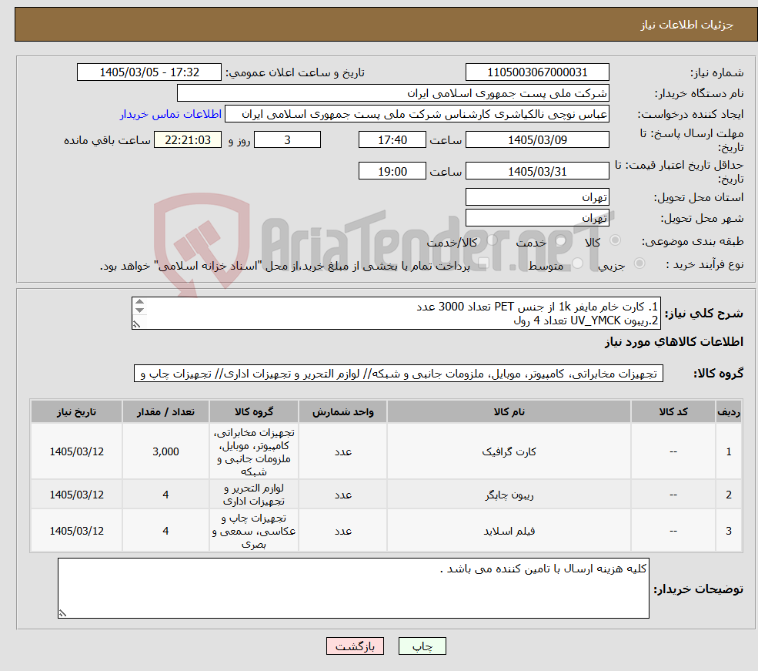Click the تاریخ نیاز column header
Viewport: 758px width, 671px height.
[x=76, y=411]
